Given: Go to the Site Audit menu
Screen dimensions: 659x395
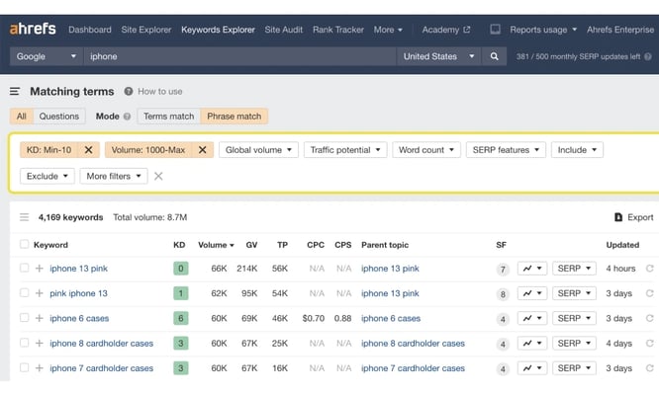Looking at the screenshot, I should pyautogui.click(x=285, y=30).
